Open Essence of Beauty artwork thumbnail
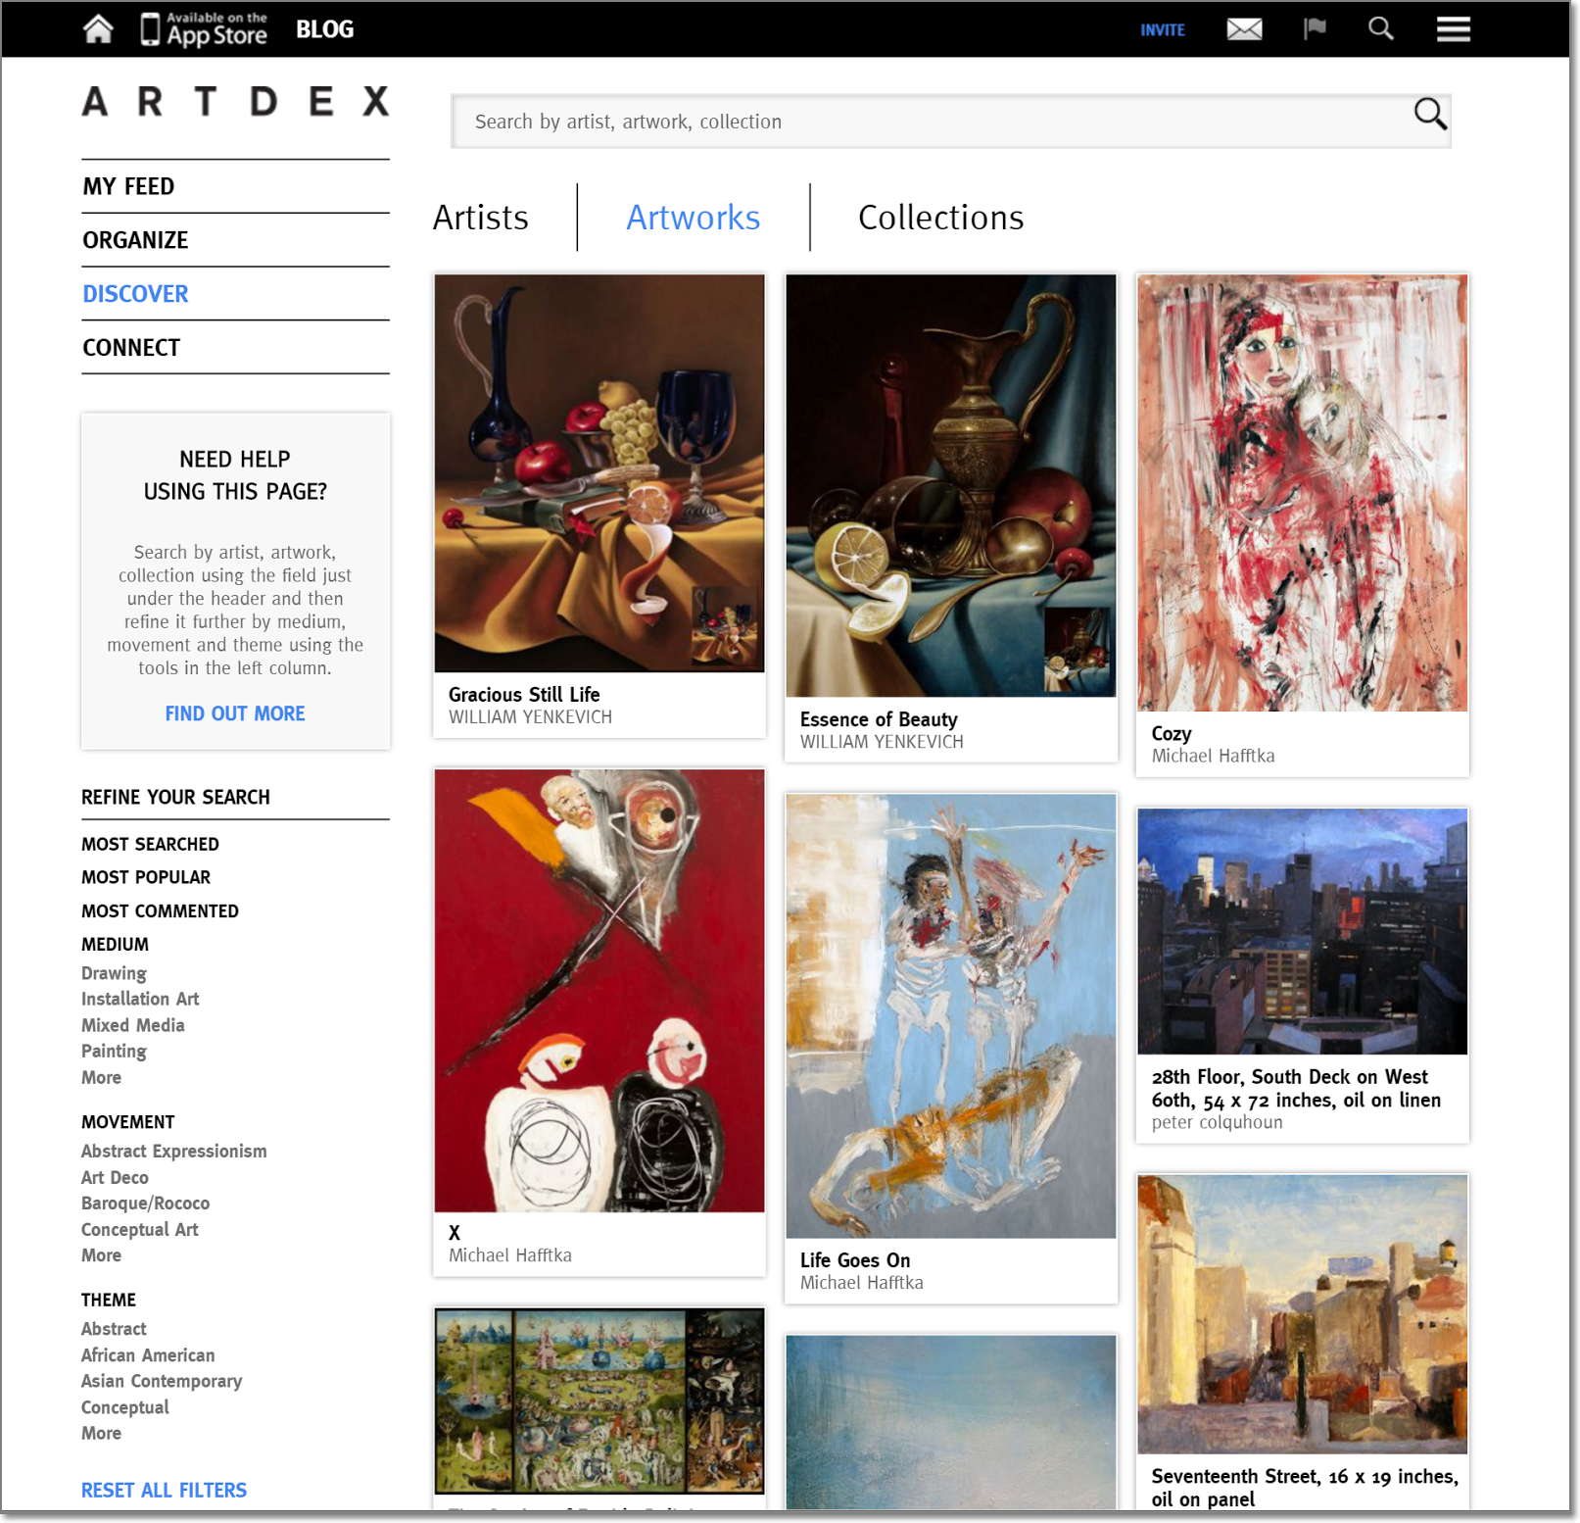 point(951,486)
